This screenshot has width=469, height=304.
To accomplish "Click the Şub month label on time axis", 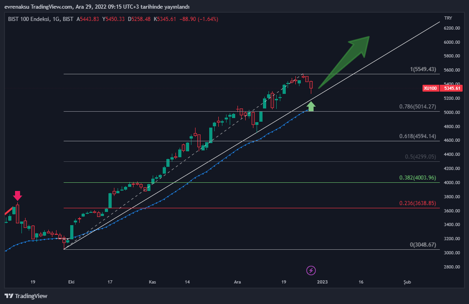I will (x=407, y=282).
